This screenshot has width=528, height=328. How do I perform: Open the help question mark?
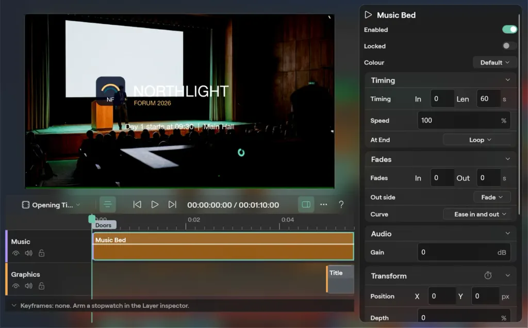pos(341,204)
